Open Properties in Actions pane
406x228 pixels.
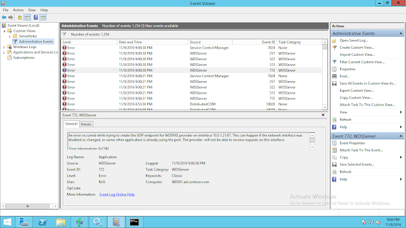point(348,69)
